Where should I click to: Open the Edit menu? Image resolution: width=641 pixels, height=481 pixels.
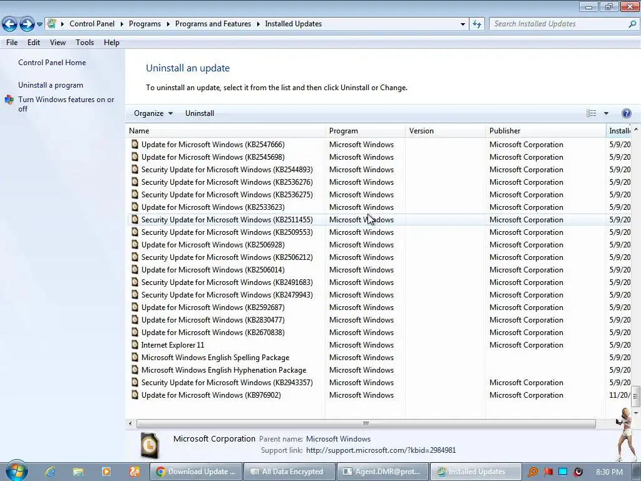click(34, 43)
